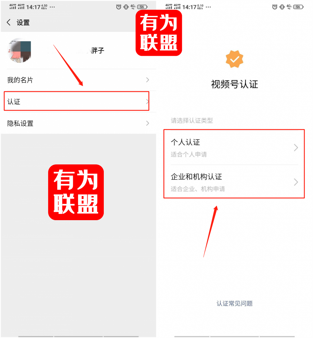The height and width of the screenshot is (338, 313).
Task: Tap the back arrow beside 设置
Action: coord(9,22)
